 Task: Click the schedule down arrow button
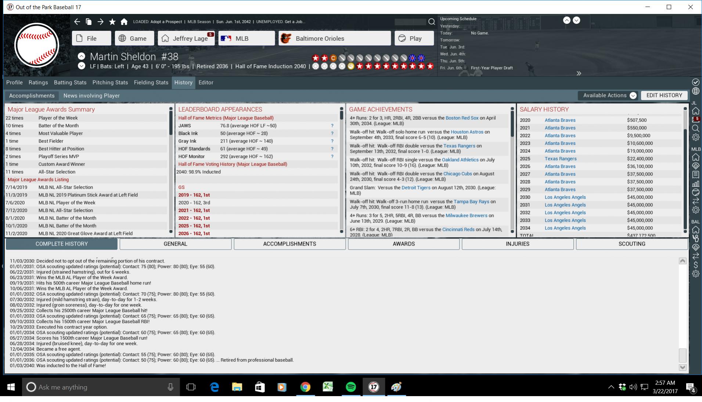coord(577,21)
